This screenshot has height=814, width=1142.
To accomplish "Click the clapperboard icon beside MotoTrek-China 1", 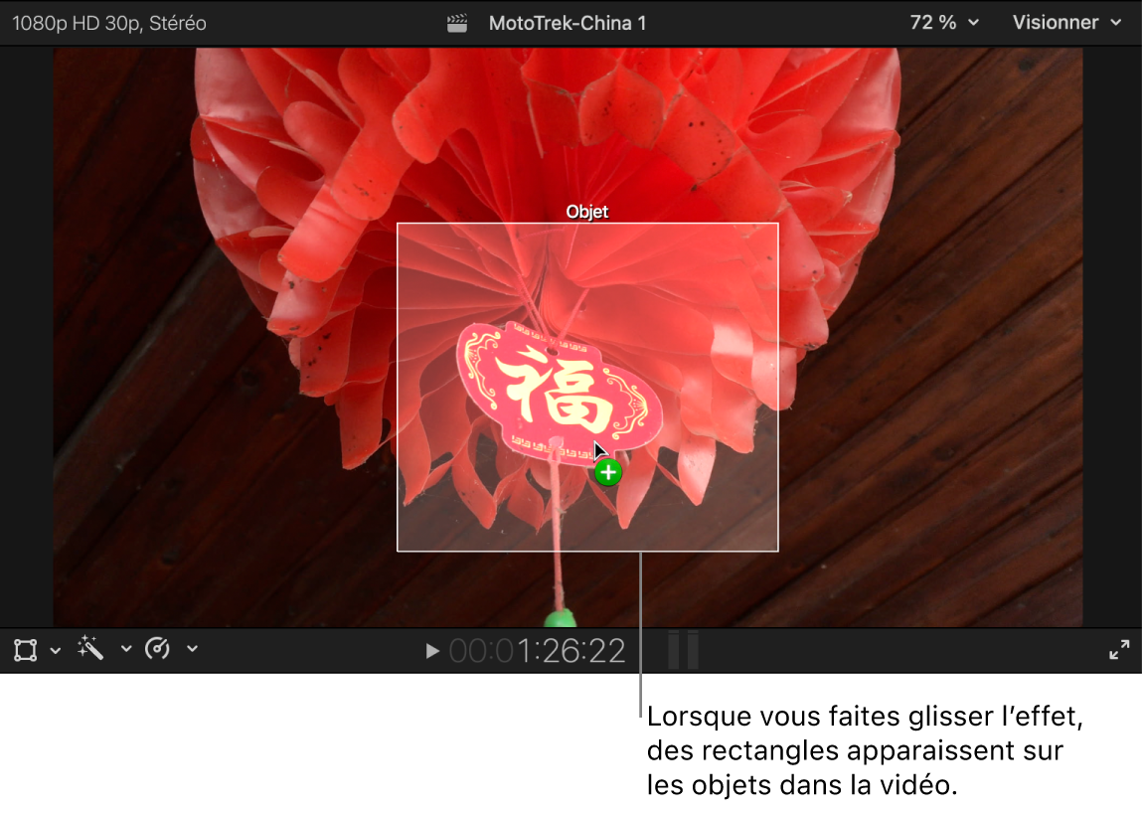I will pos(456,22).
